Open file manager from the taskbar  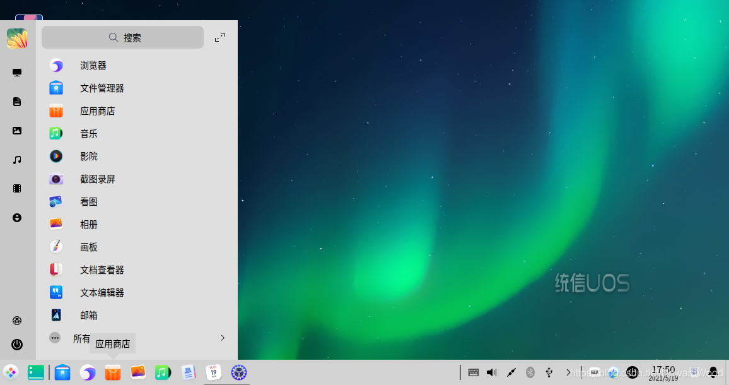pyautogui.click(x=62, y=372)
